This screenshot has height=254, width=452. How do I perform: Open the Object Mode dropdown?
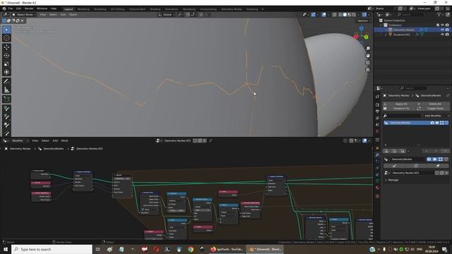(x=24, y=15)
